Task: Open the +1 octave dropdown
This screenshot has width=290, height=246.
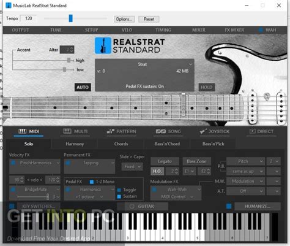Action: [x=89, y=197]
